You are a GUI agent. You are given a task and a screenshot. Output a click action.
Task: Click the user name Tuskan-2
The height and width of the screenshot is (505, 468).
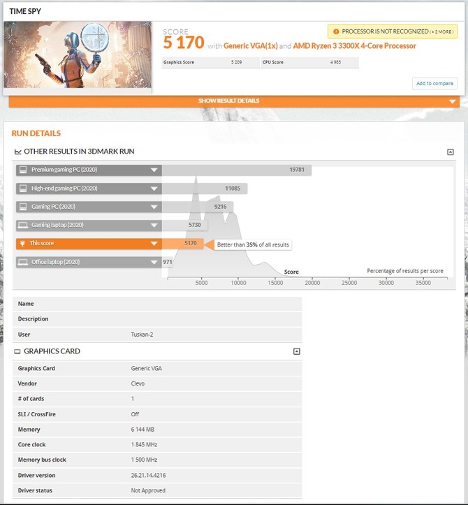click(142, 335)
